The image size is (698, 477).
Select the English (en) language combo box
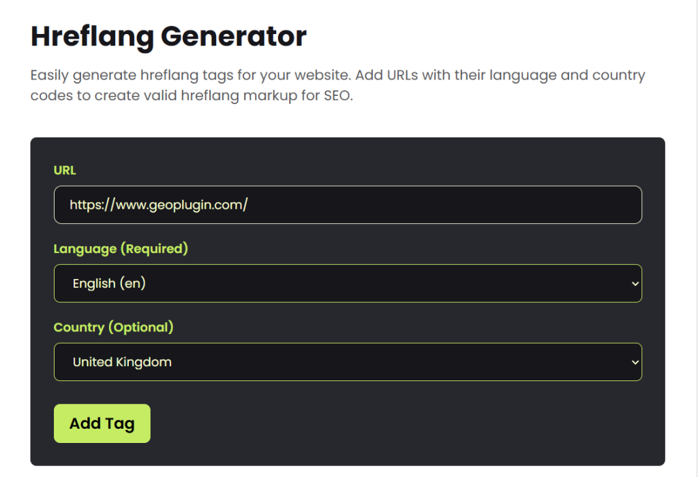348,283
